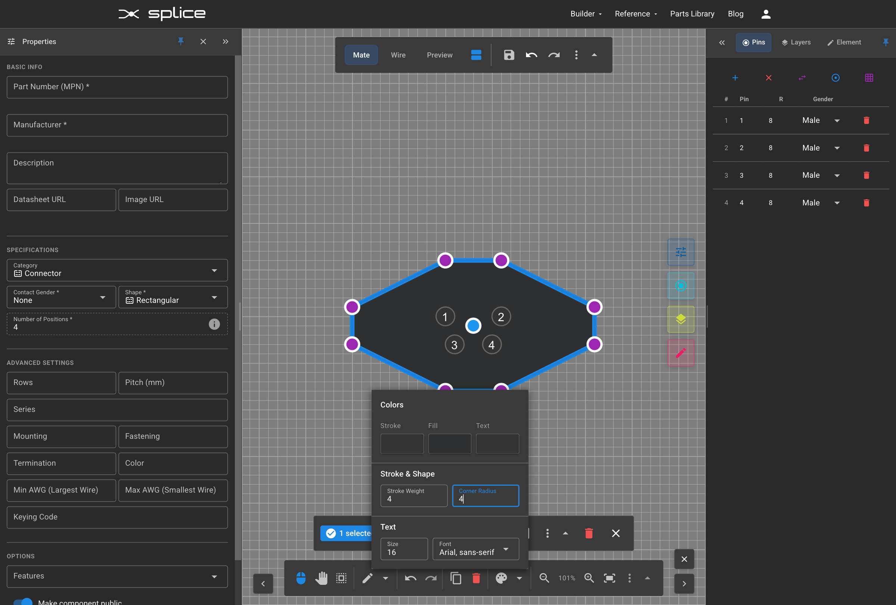Save the component with the save icon

(508, 55)
